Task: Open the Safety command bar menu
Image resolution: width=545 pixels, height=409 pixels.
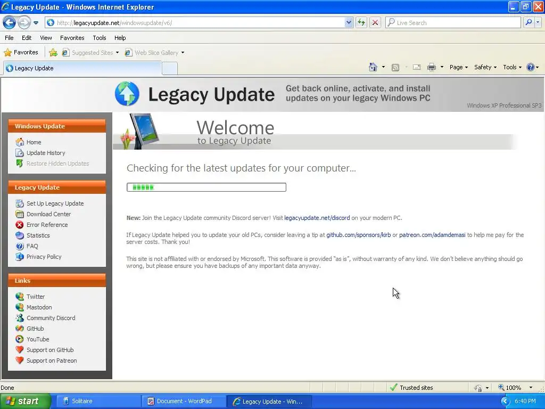Action: pyautogui.click(x=485, y=67)
